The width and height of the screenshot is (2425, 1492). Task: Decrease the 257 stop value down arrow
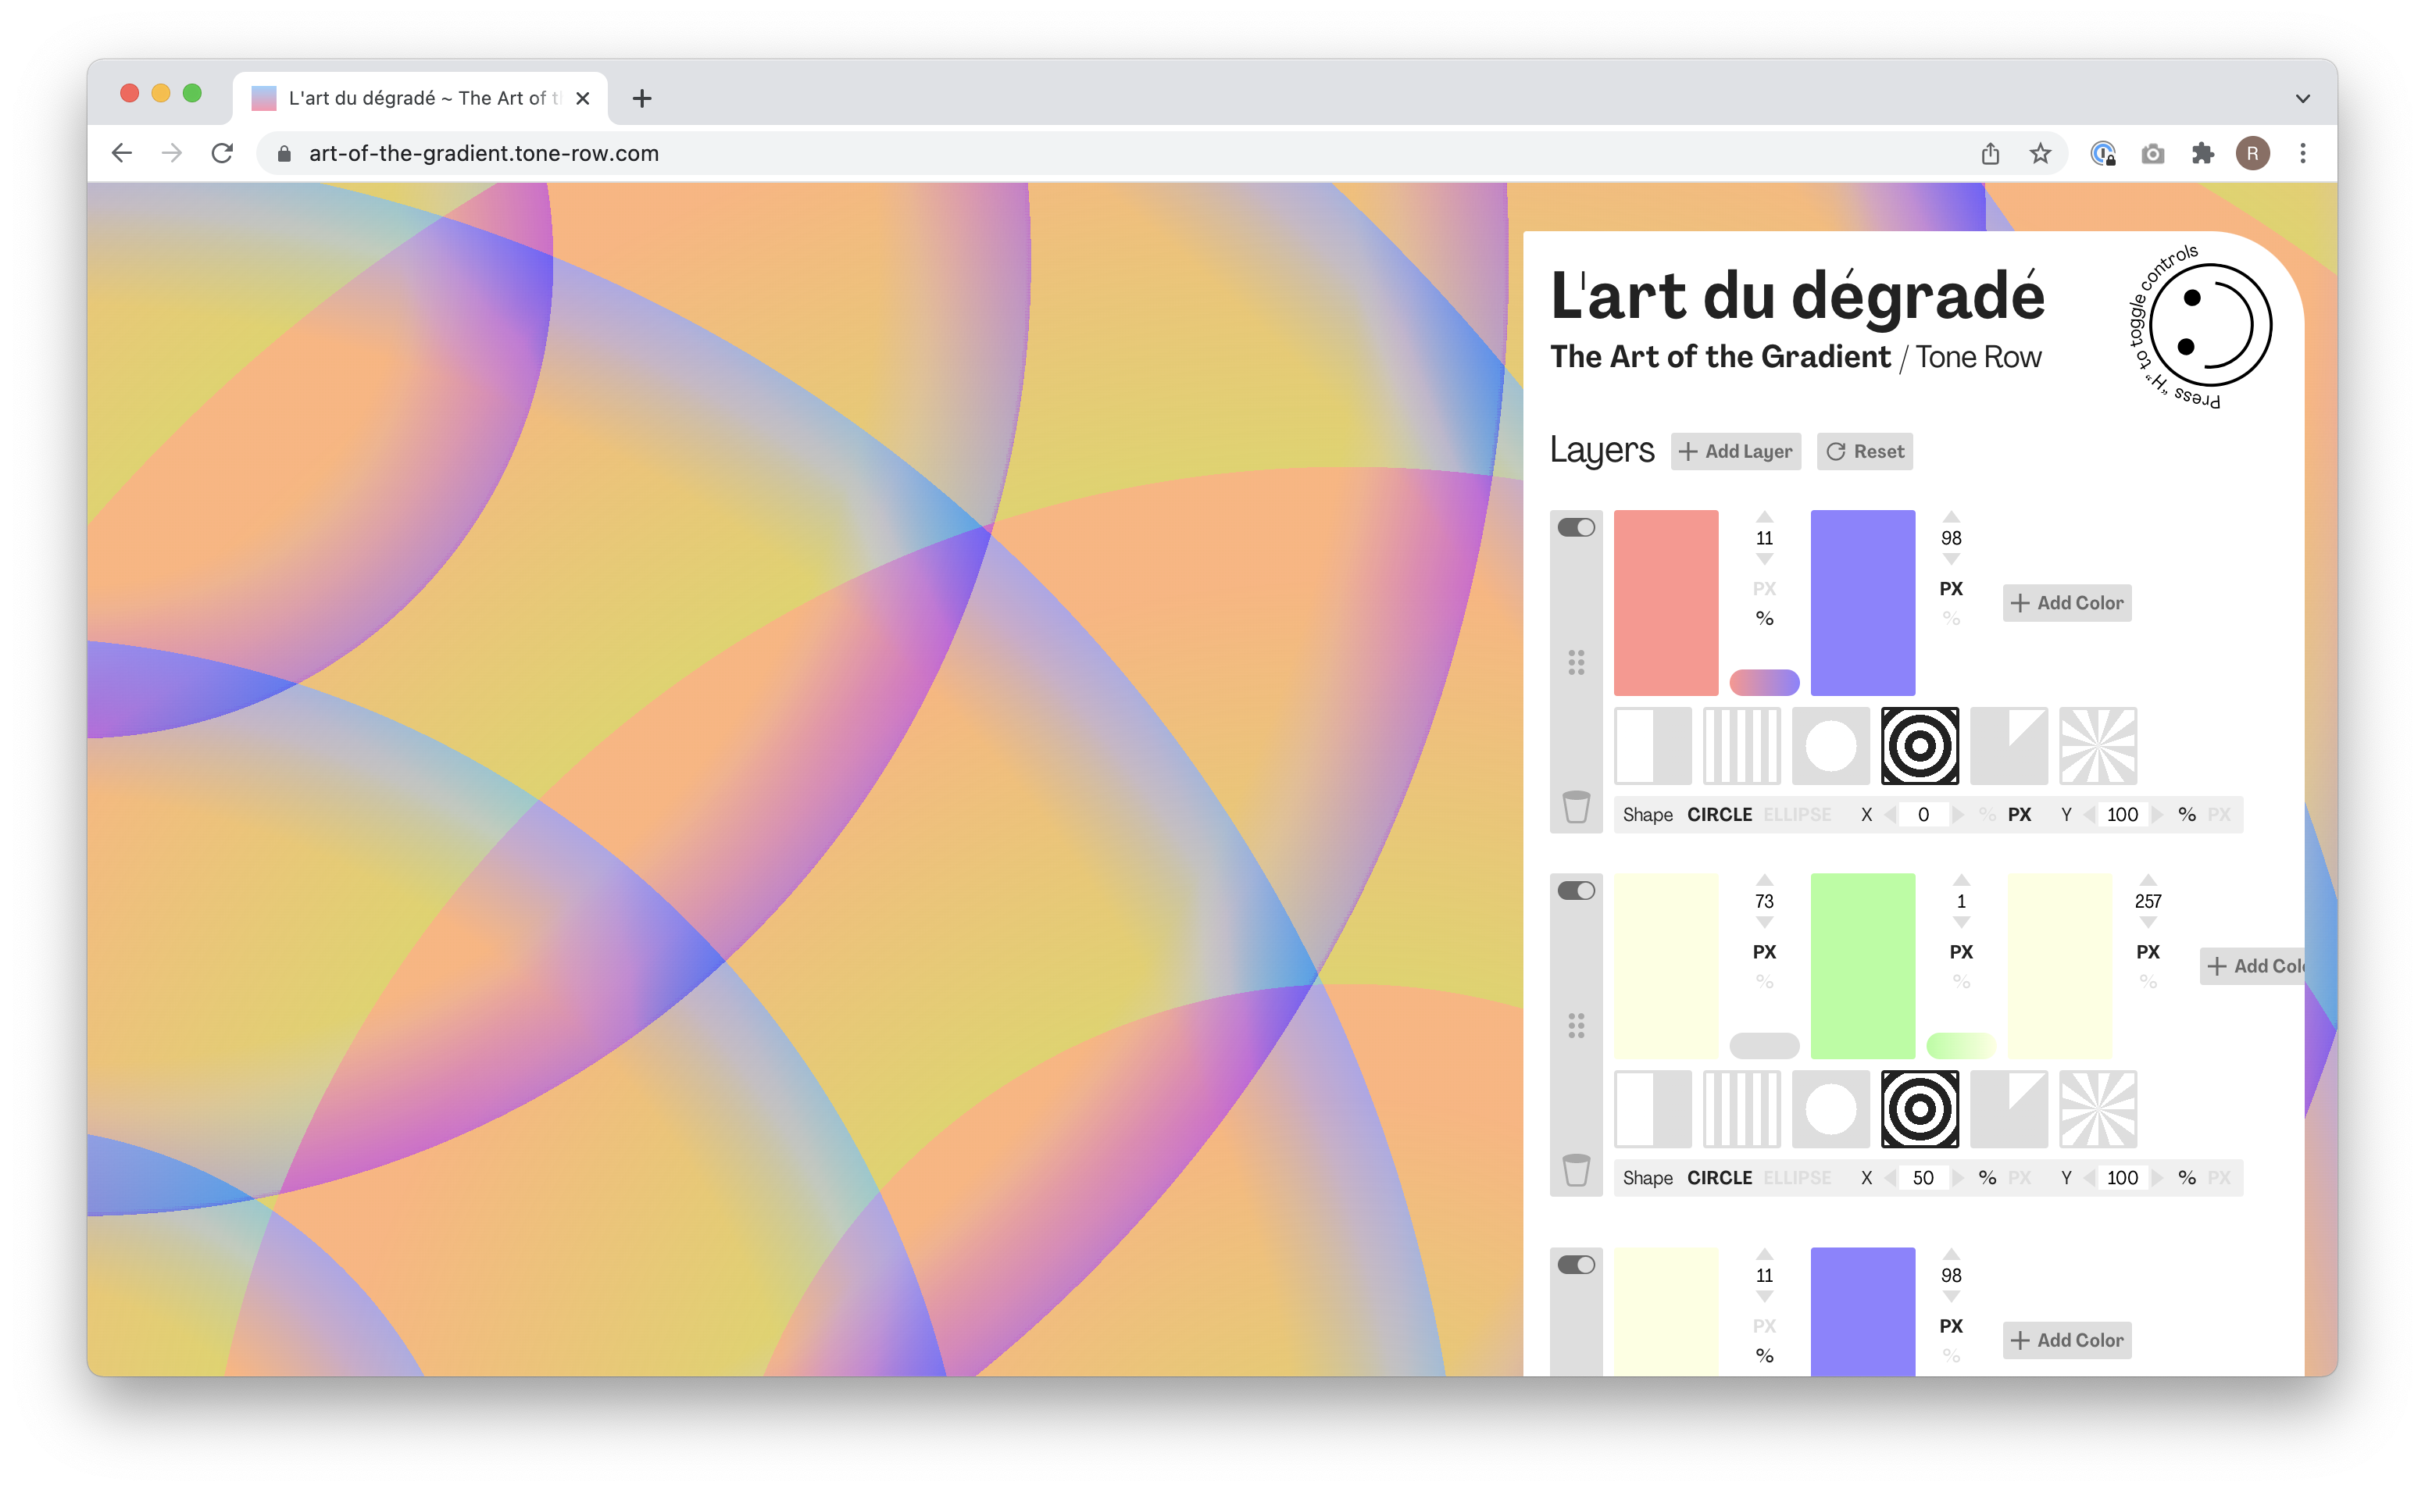coord(2147,923)
